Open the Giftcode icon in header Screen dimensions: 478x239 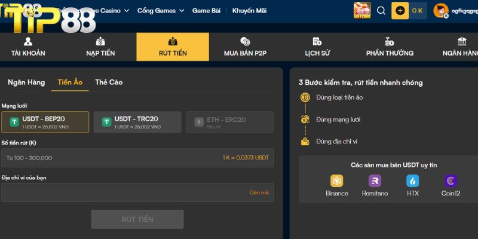click(x=362, y=10)
